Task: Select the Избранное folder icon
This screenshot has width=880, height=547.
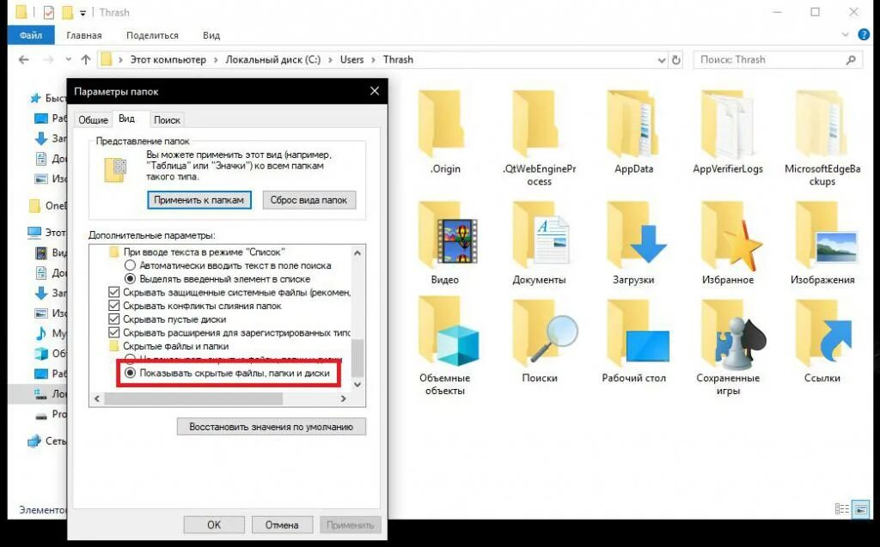Action: [730, 235]
